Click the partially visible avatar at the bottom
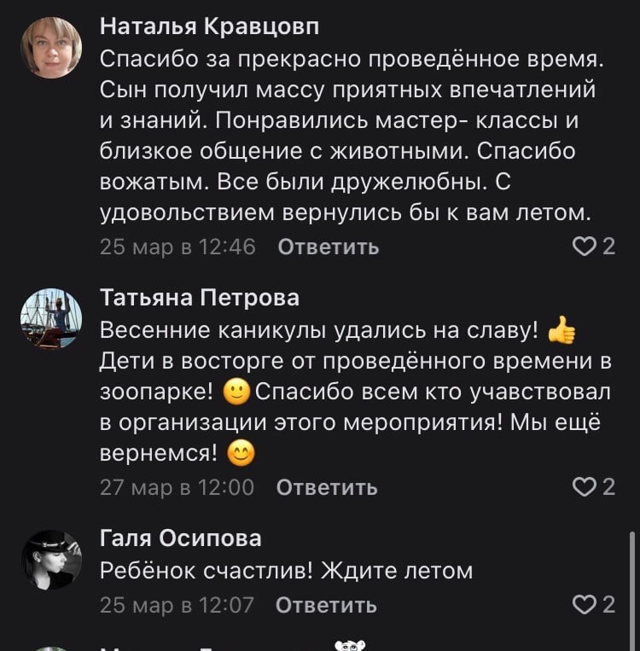 (x=51, y=648)
